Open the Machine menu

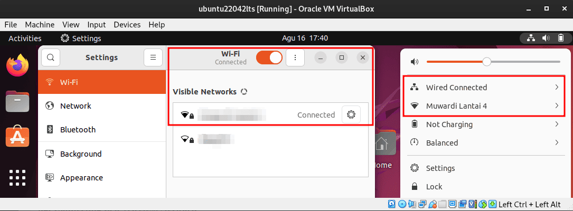40,25
